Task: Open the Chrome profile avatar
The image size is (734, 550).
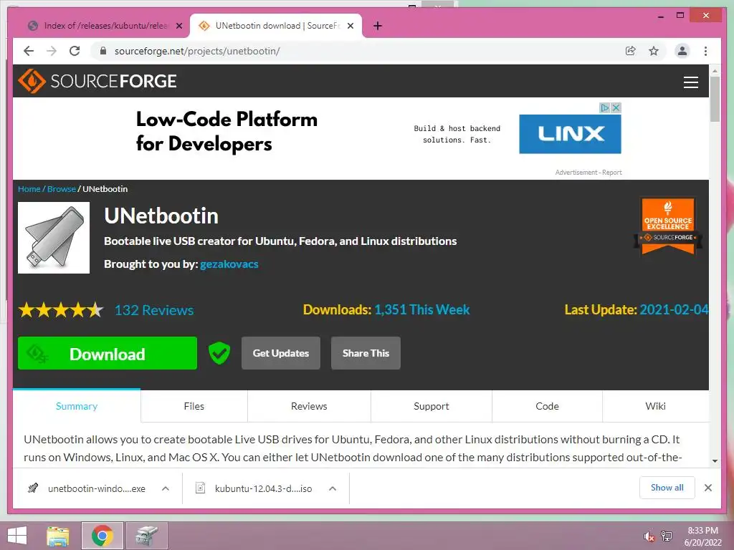Action: [x=682, y=51]
